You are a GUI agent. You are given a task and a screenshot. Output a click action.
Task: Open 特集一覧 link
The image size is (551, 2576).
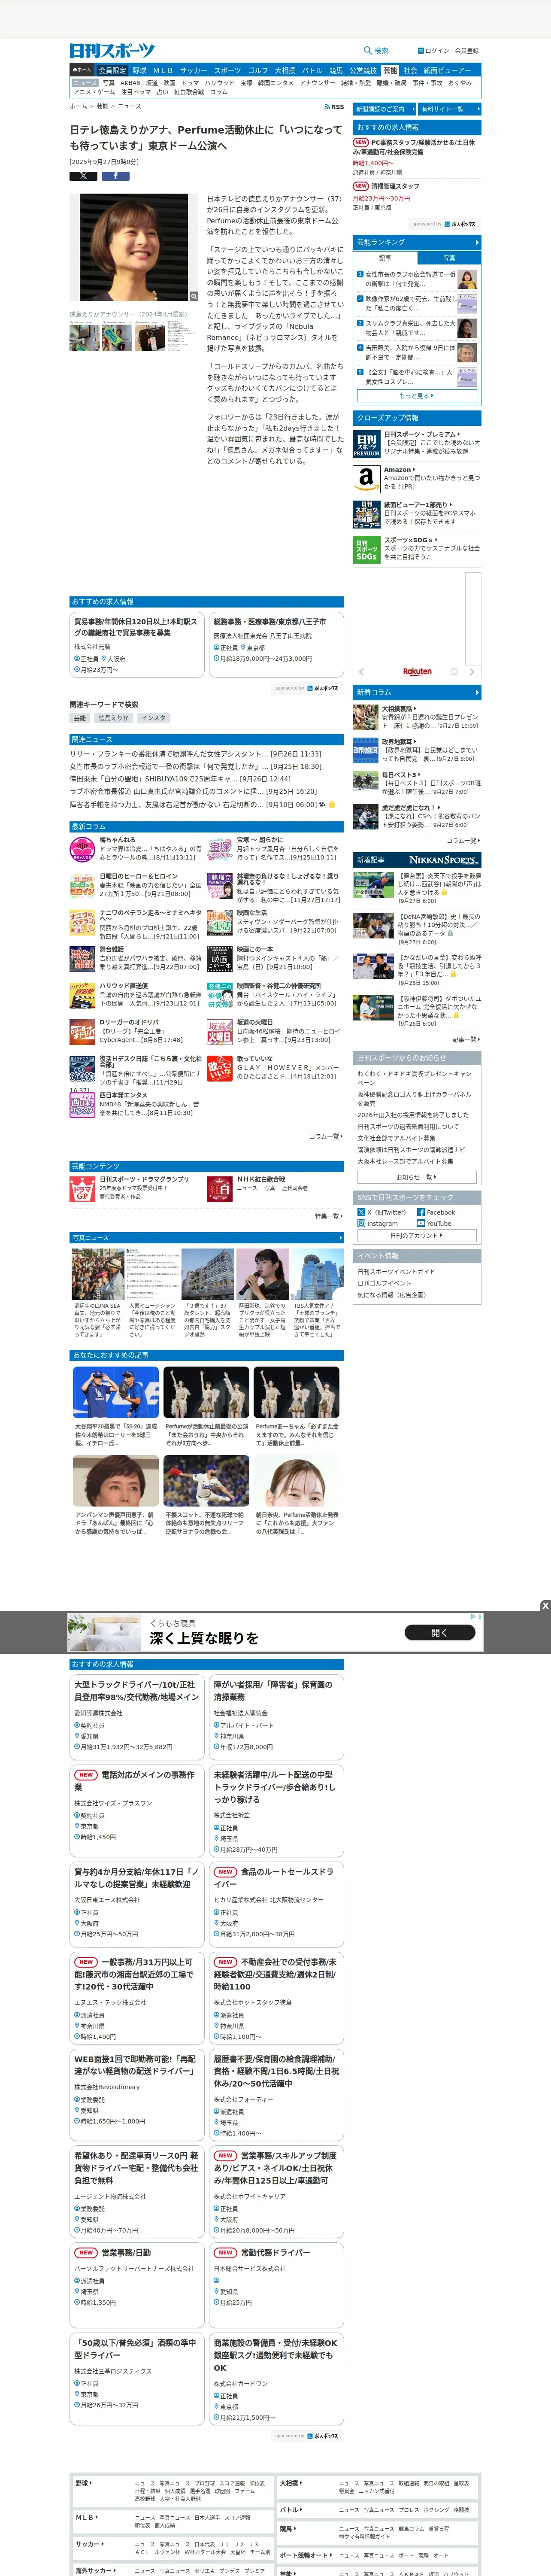coord(329,1216)
